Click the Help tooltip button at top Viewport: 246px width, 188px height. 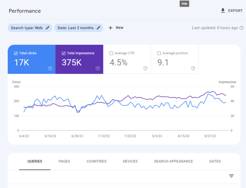click(184, 4)
